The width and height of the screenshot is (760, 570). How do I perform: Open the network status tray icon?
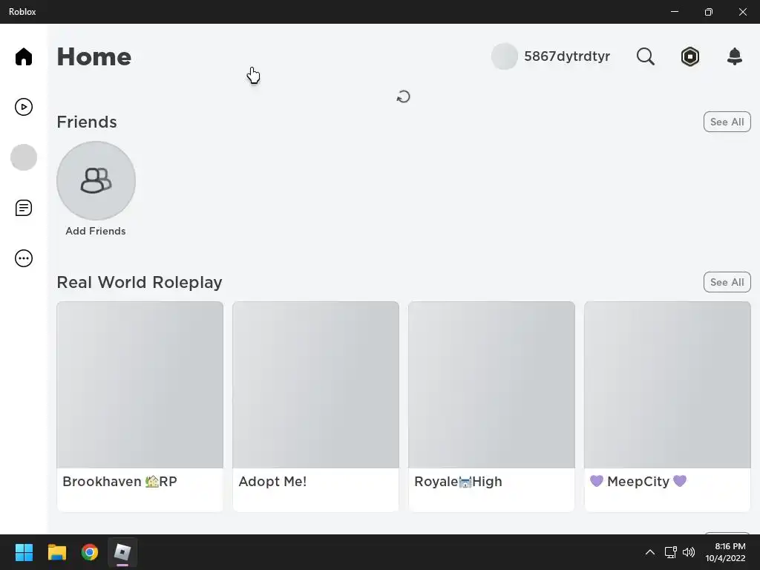(670, 552)
